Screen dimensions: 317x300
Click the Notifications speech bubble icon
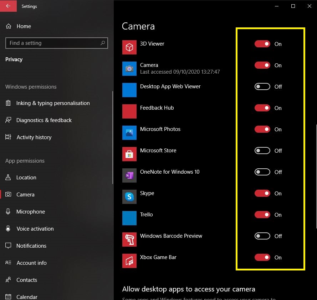pos(8,246)
